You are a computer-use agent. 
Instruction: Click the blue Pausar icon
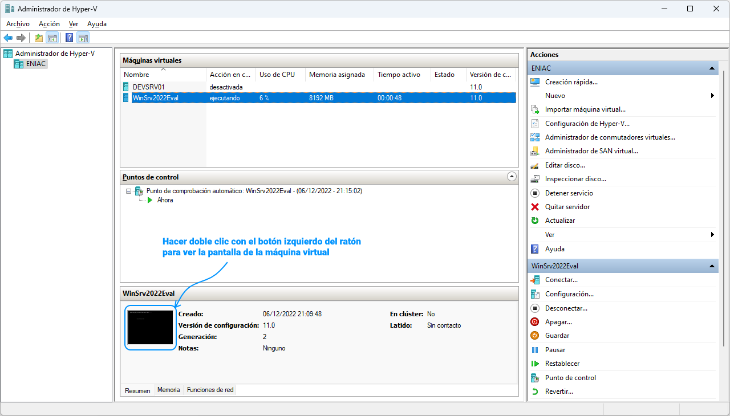click(x=535, y=350)
